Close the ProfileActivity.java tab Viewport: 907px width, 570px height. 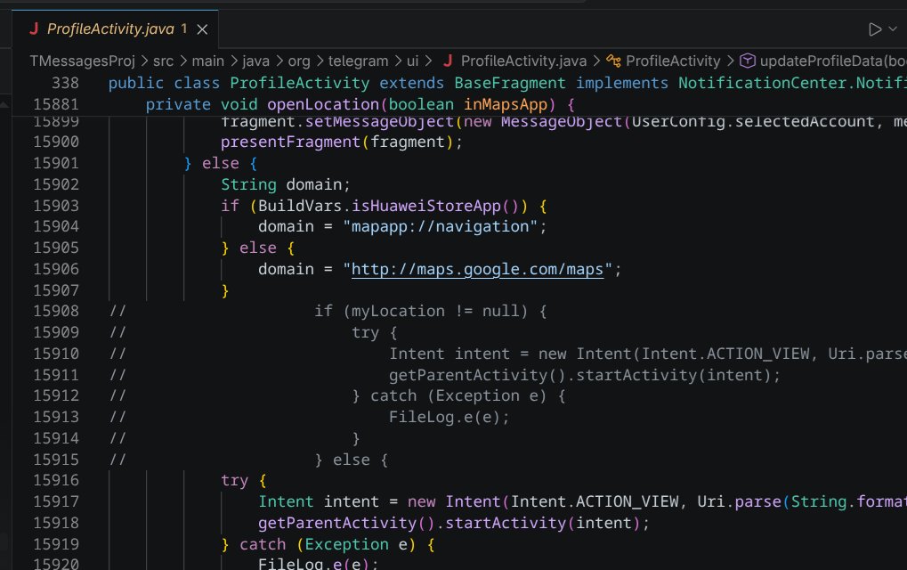click(x=202, y=29)
